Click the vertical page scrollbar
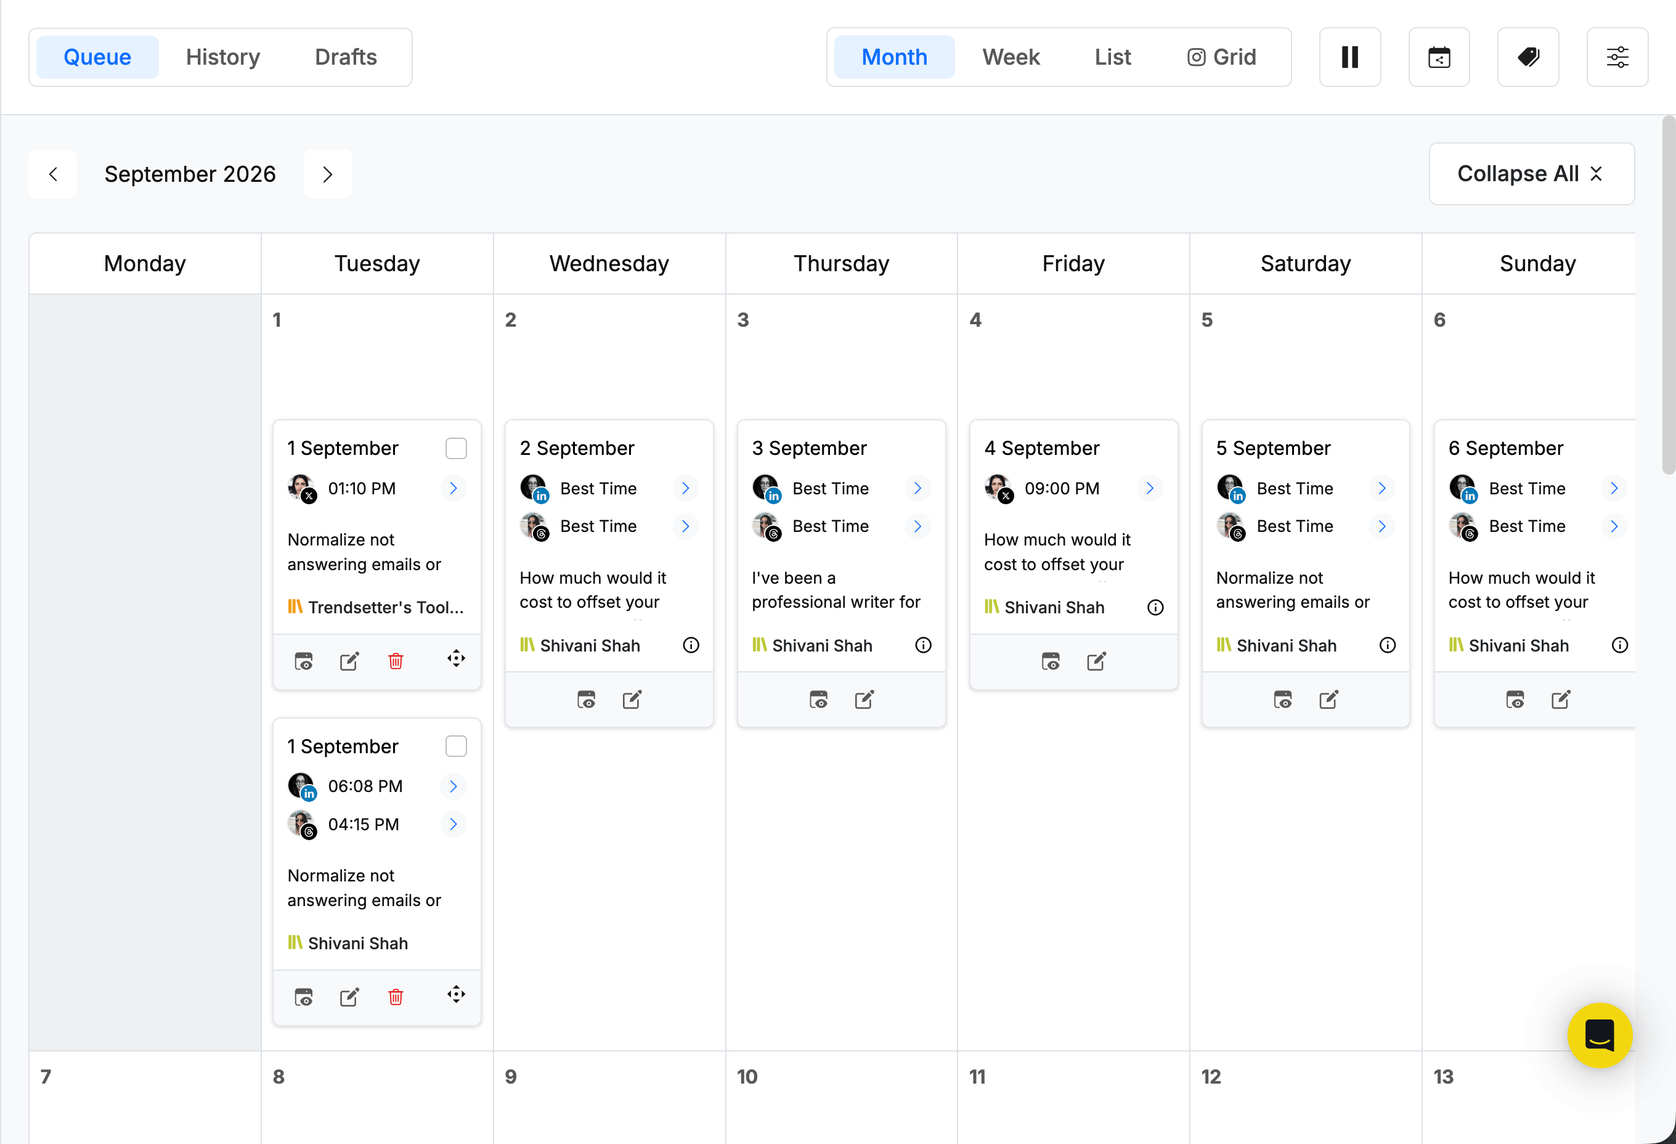Screen dimensions: 1676x1144 click(x=1667, y=296)
